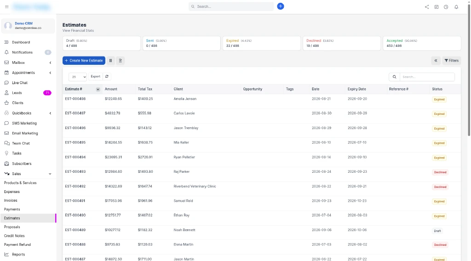Image resolution: width=471 pixels, height=261 pixels.
Task: Open the Estimate # column sort dropdown
Action: pos(98,90)
